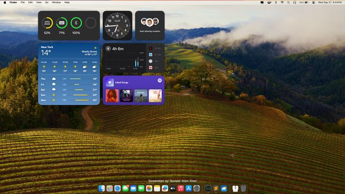Open battery status 52% in menu bar
This screenshot has width=345, height=194.
(x=304, y=2)
